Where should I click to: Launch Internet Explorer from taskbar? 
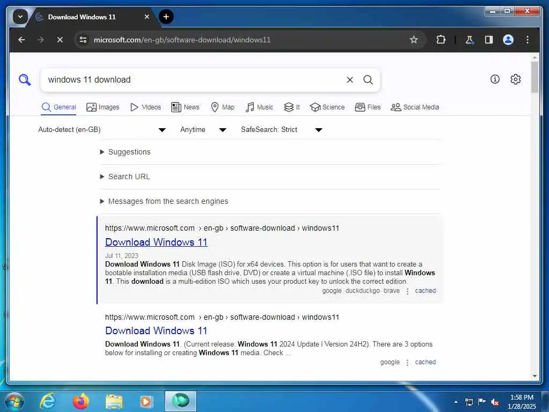pyautogui.click(x=48, y=401)
